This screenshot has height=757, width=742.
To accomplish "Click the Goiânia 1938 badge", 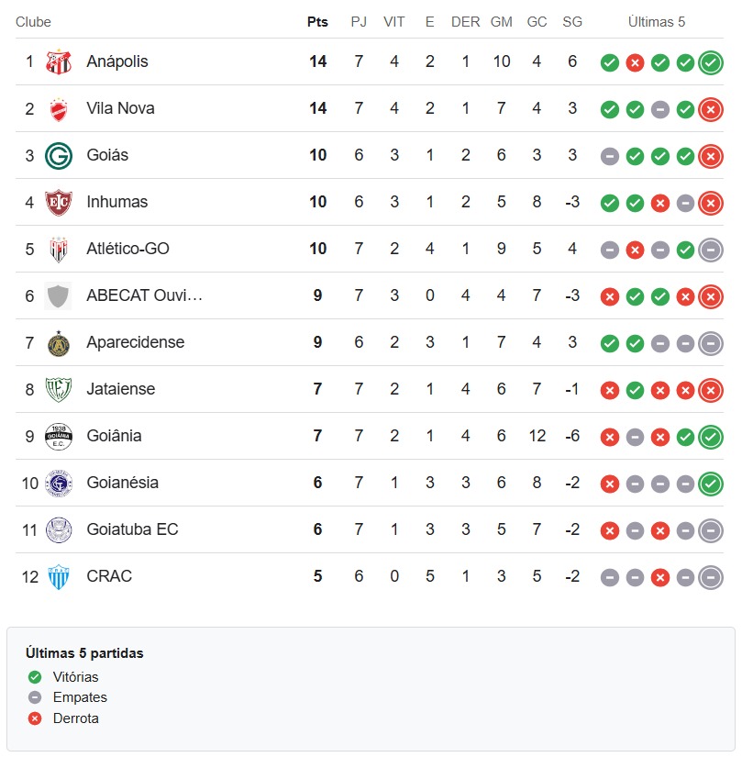I will 59,437.
